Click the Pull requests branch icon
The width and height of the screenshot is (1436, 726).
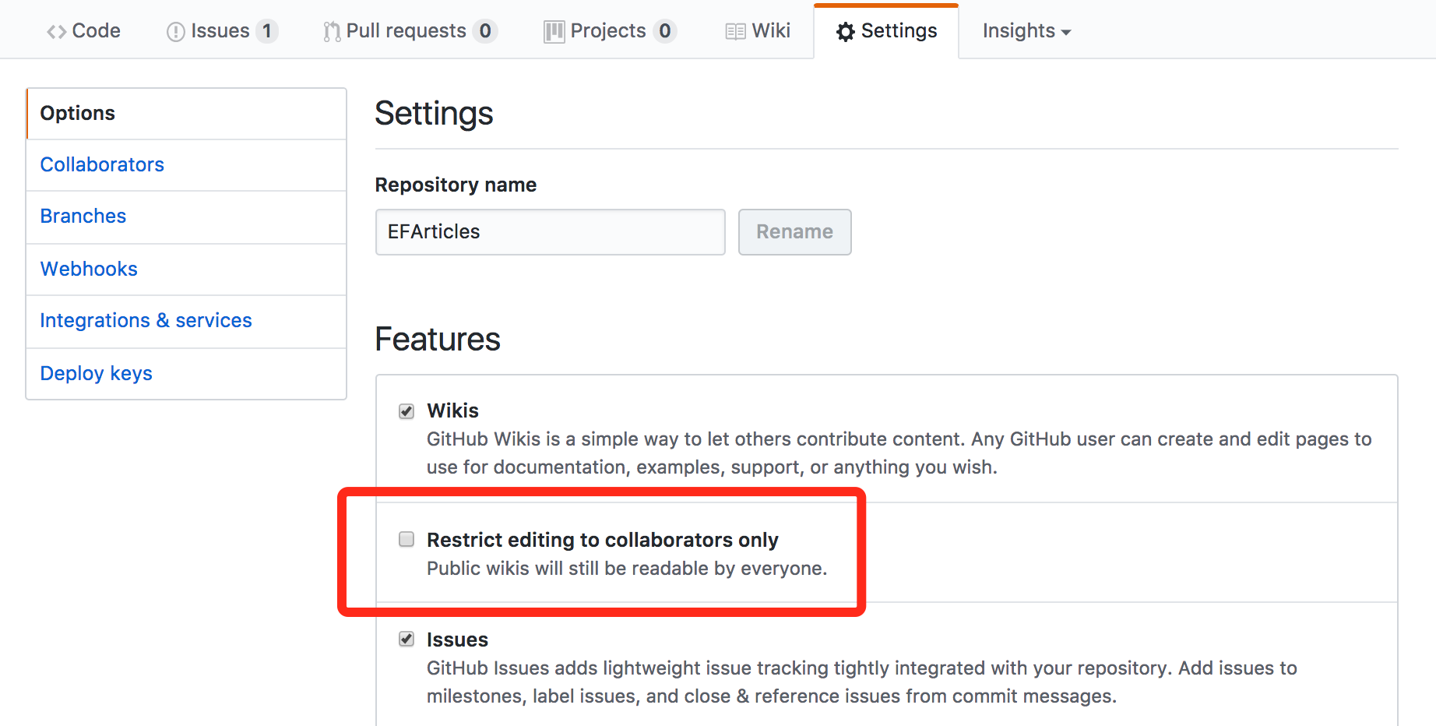tap(332, 31)
